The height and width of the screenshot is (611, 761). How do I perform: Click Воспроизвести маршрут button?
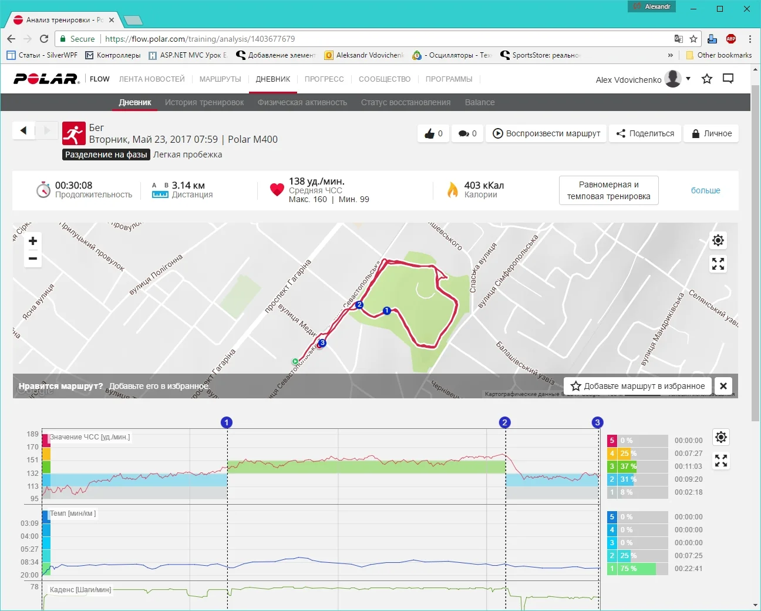(x=547, y=133)
